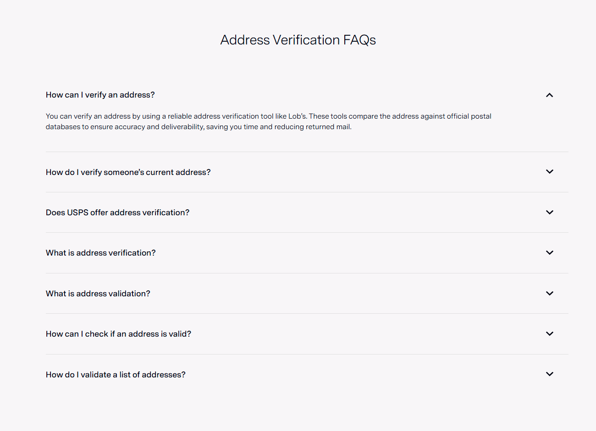This screenshot has width=596, height=431.
Task: Click the chevron beside 'What is address validation?'
Action: [x=549, y=293]
